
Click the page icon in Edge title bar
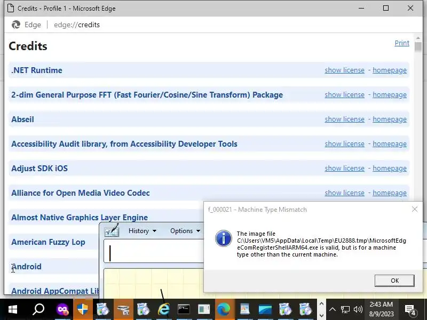11,8
